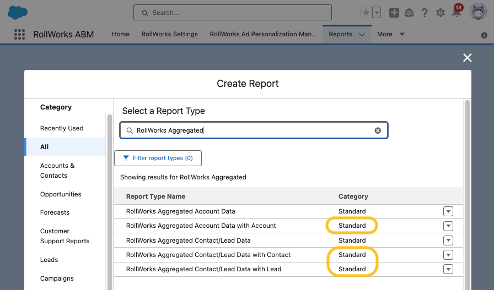The height and width of the screenshot is (290, 494).
Task: Clear the report type search text
Action: tap(378, 130)
